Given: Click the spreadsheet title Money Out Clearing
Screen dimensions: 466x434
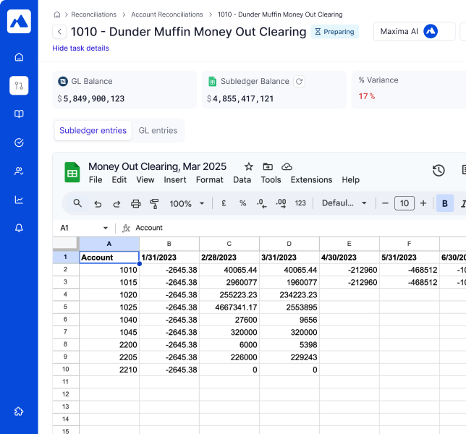Looking at the screenshot, I should click(x=157, y=166).
